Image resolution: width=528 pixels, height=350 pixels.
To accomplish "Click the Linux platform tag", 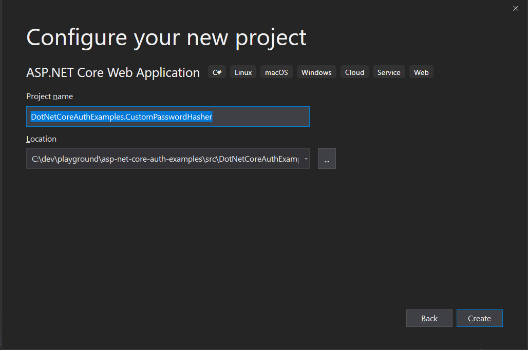I will tap(243, 72).
